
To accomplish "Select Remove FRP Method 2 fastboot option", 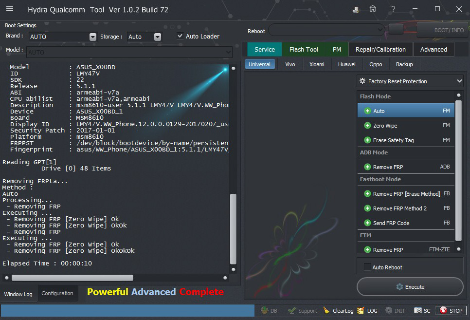I will point(406,208).
